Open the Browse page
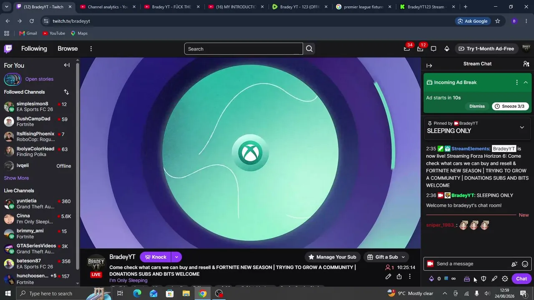The width and height of the screenshot is (534, 300). (x=68, y=49)
